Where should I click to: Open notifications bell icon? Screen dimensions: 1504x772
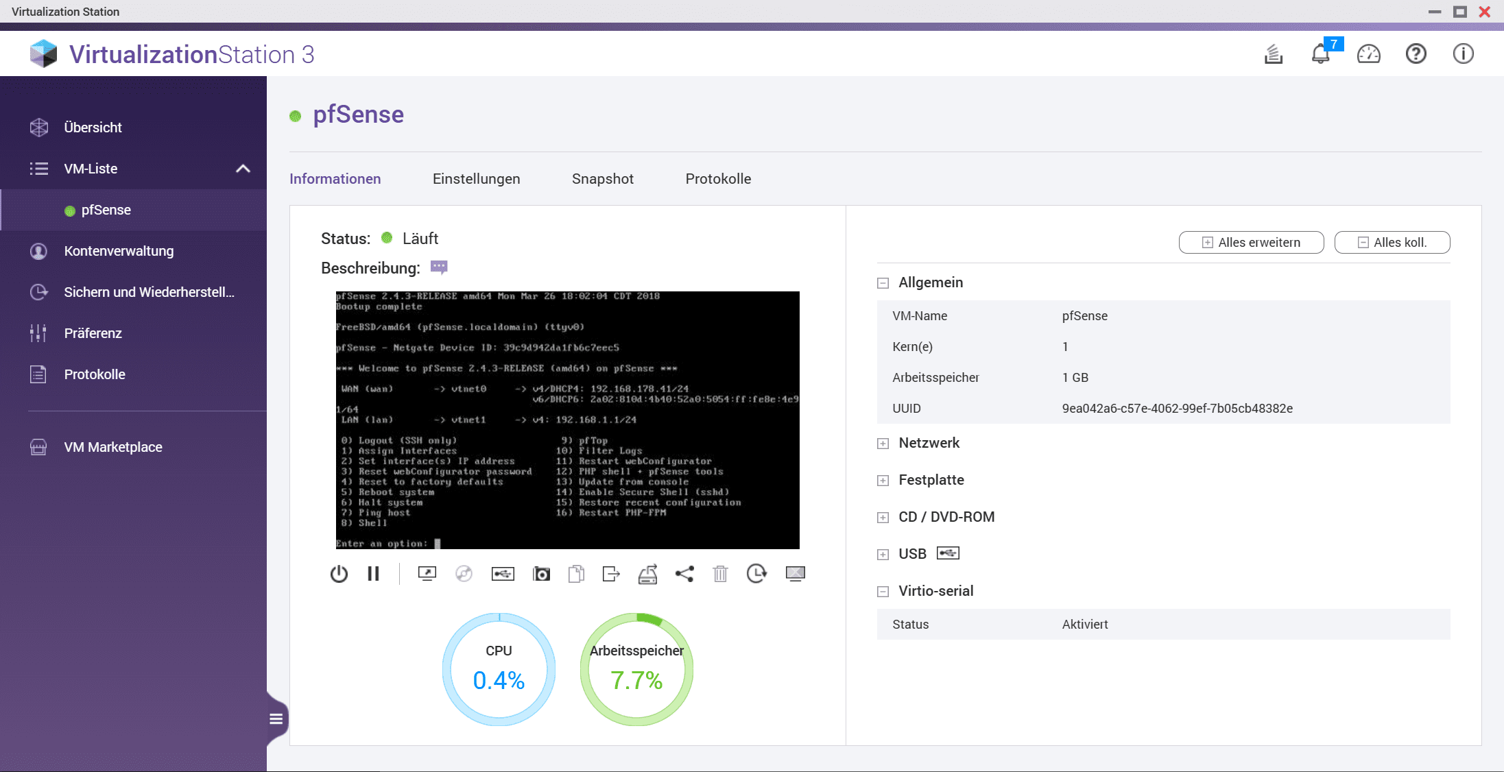(1320, 54)
